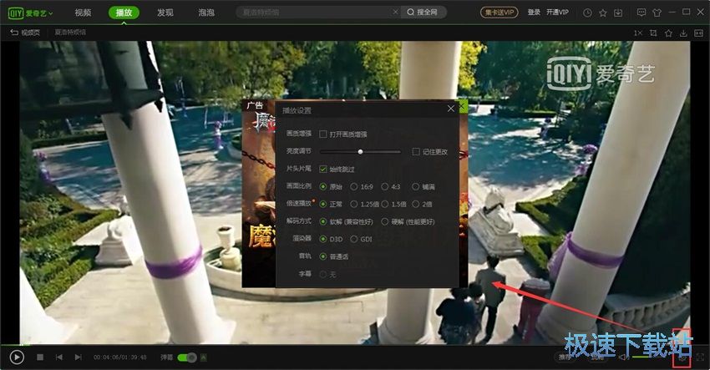Click the 登录 login link
This screenshot has height=370, width=710.
pyautogui.click(x=534, y=13)
